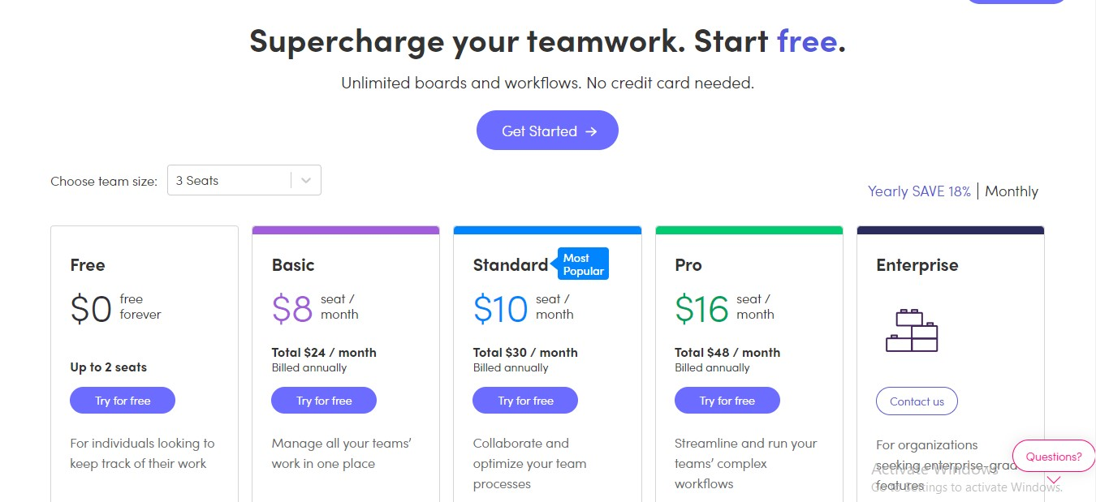
Task: Click Contact us for Enterprise
Action: (x=917, y=401)
